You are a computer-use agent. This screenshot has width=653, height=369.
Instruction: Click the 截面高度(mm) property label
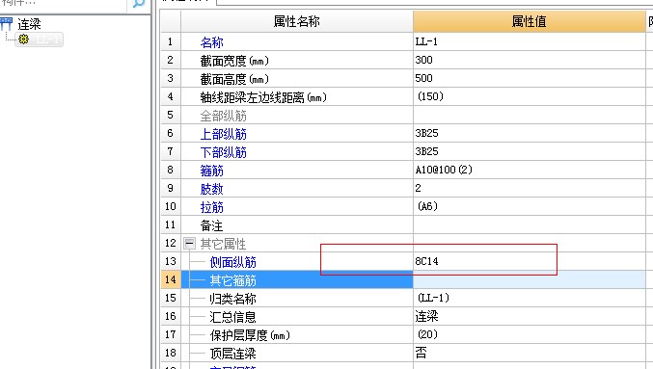click(234, 79)
